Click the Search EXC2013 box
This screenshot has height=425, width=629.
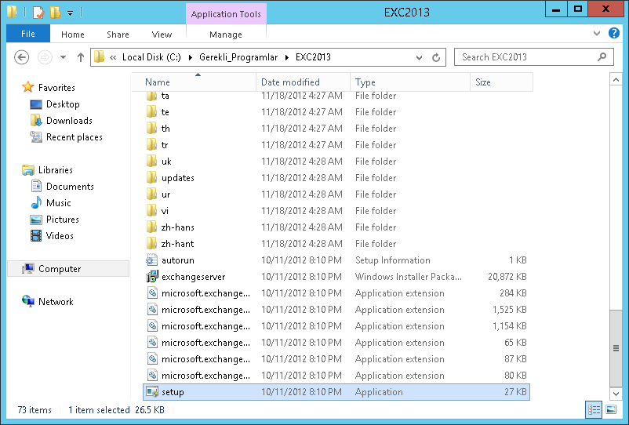[533, 57]
